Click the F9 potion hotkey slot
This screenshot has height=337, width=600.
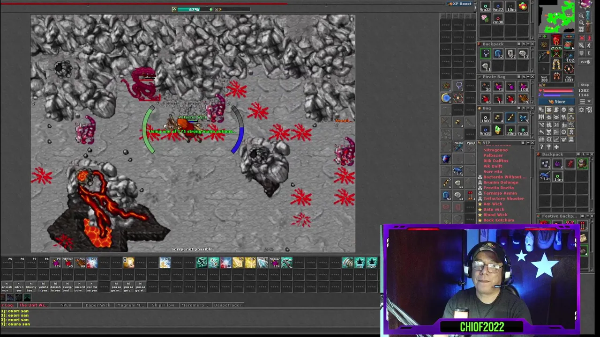click(56, 263)
